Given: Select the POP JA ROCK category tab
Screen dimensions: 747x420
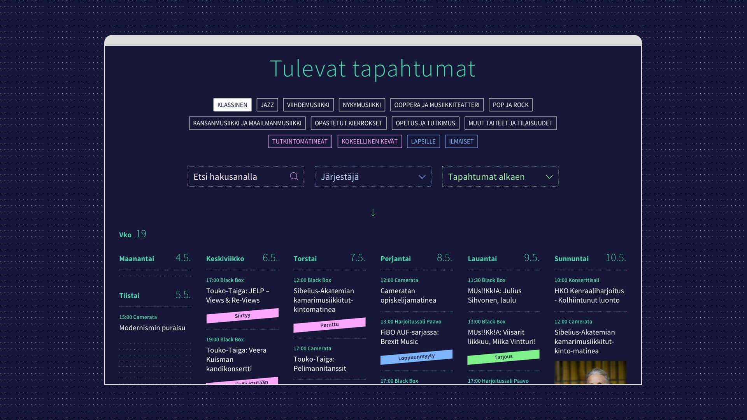Looking at the screenshot, I should point(510,105).
